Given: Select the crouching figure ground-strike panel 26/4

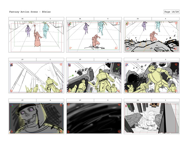Looking at the screenshot, I should click(x=94, y=37).
